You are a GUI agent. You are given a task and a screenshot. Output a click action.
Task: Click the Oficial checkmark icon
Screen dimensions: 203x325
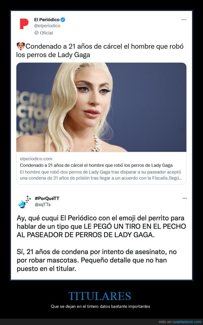[x=37, y=33]
